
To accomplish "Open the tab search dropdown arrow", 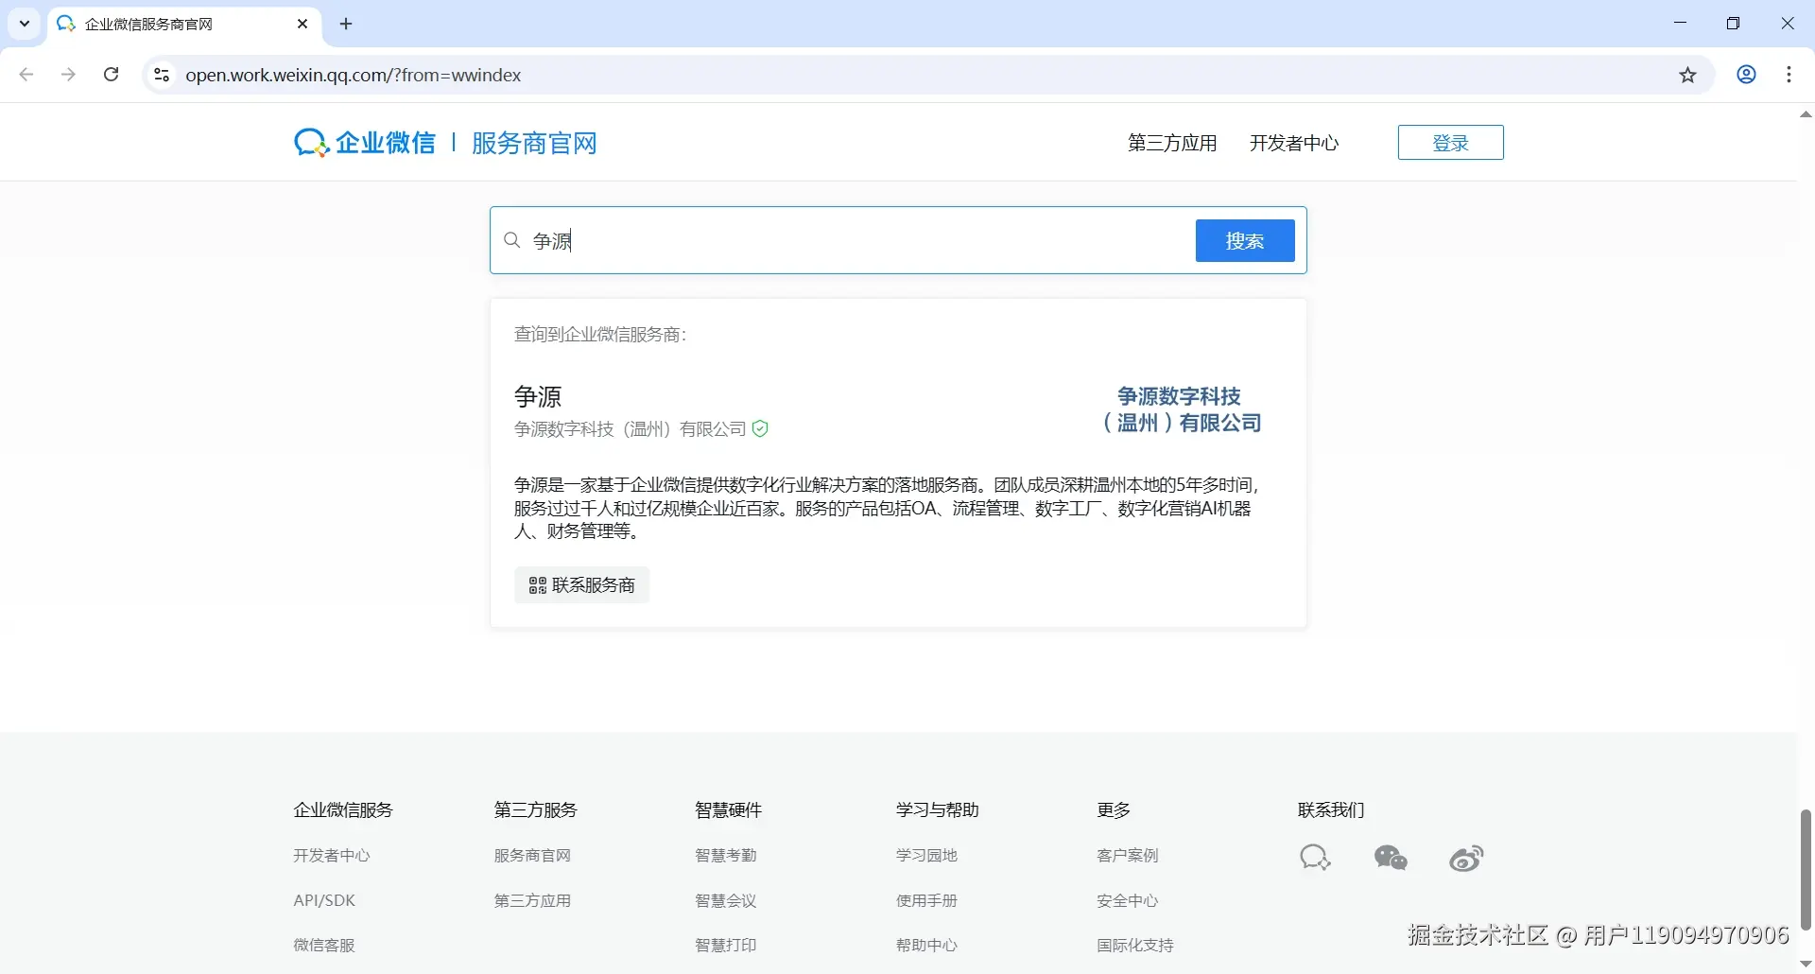I will coord(24,24).
